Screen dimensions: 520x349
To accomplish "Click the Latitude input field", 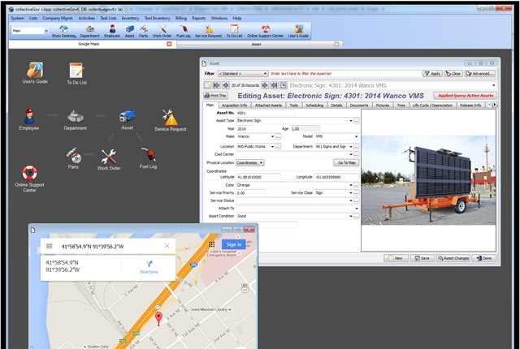I will coord(258,176).
